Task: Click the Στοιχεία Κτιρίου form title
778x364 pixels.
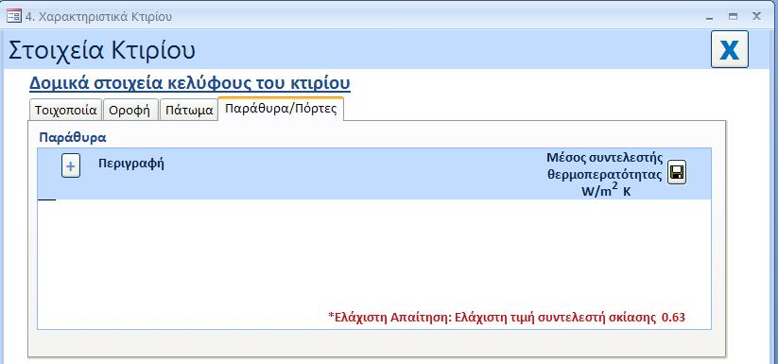Action: pyautogui.click(x=102, y=50)
